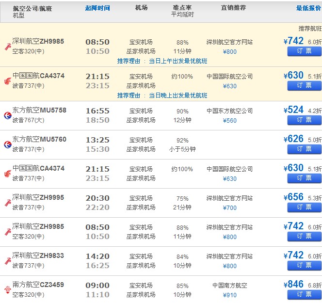
Task: Click the 机场 column header
Action: coord(141,8)
